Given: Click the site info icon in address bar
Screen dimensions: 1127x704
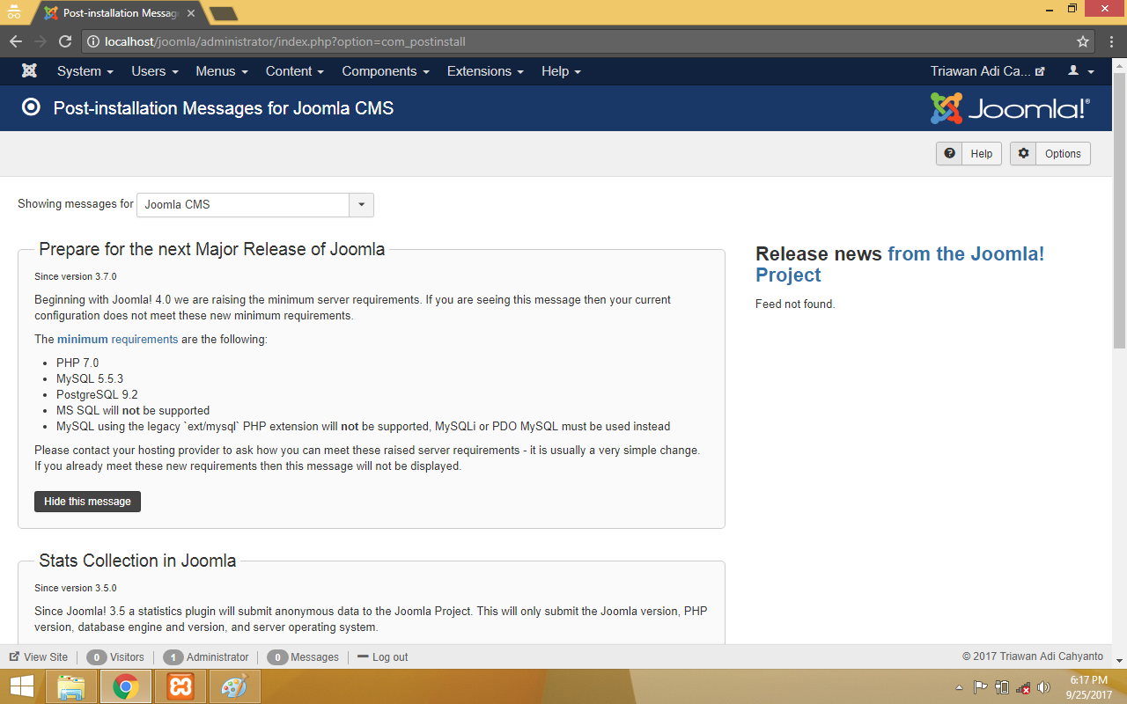Looking at the screenshot, I should [93, 41].
